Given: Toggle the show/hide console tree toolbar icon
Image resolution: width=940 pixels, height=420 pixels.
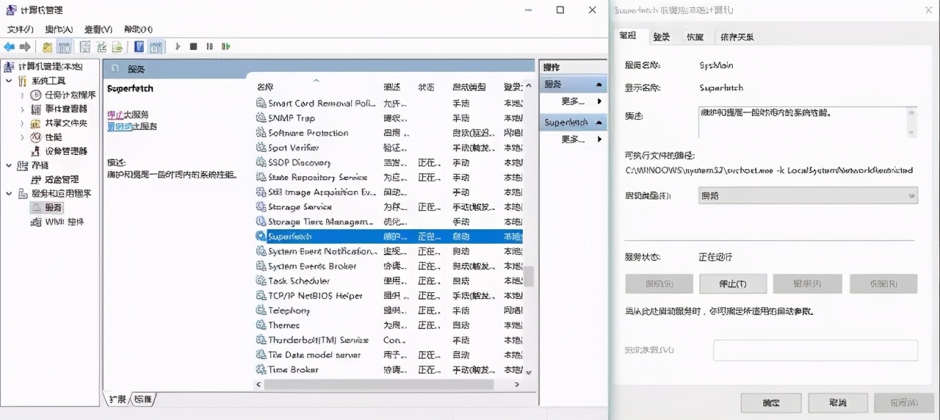Looking at the screenshot, I should tap(65, 47).
